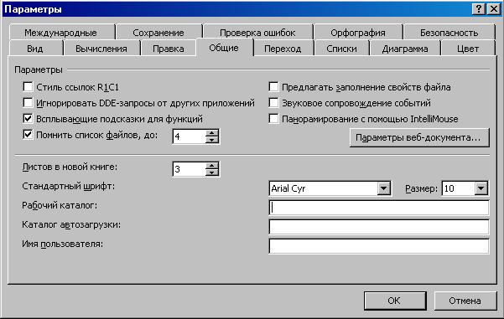Open the Arial Cyr font dropdown
Viewport: 504px width, 319px height.
(384, 188)
